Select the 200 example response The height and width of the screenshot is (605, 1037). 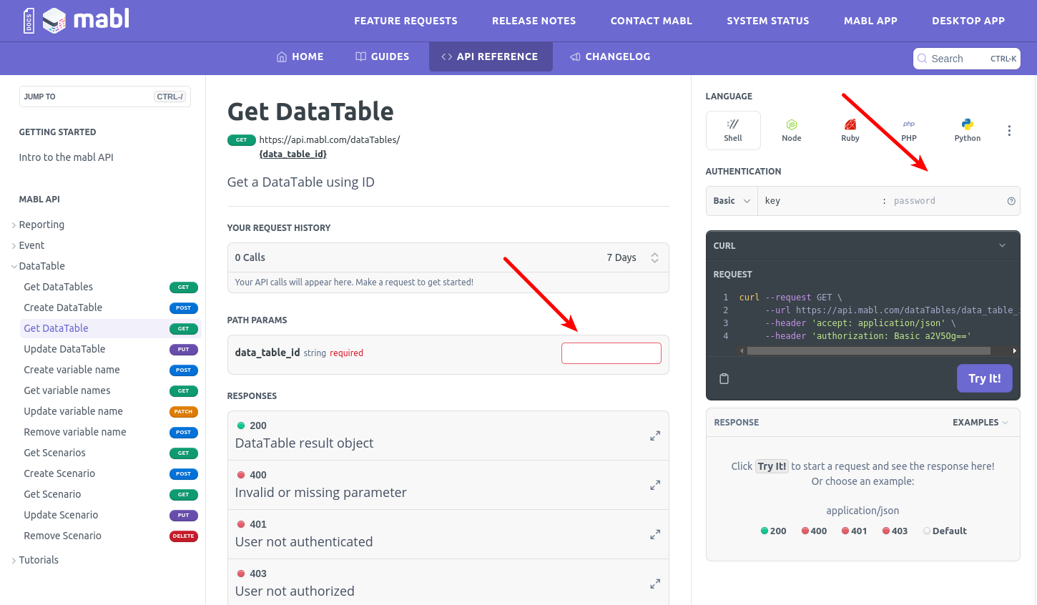click(x=774, y=531)
